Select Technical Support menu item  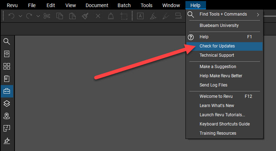click(x=224, y=55)
